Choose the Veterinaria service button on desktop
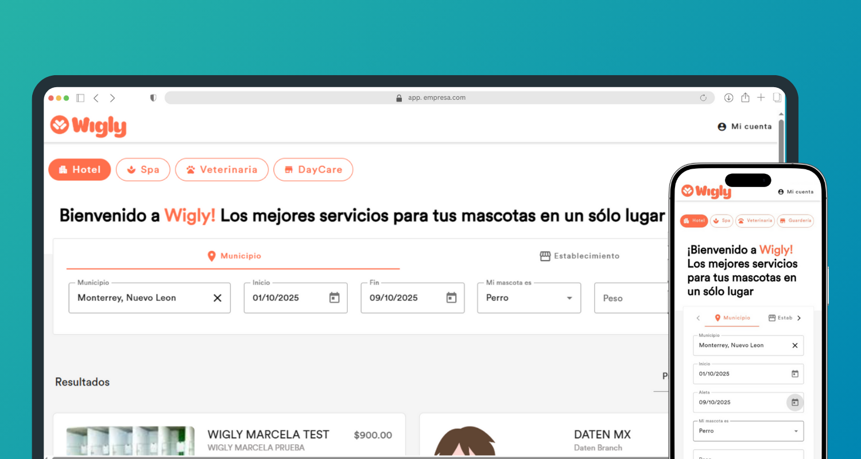The height and width of the screenshot is (459, 861). (222, 170)
